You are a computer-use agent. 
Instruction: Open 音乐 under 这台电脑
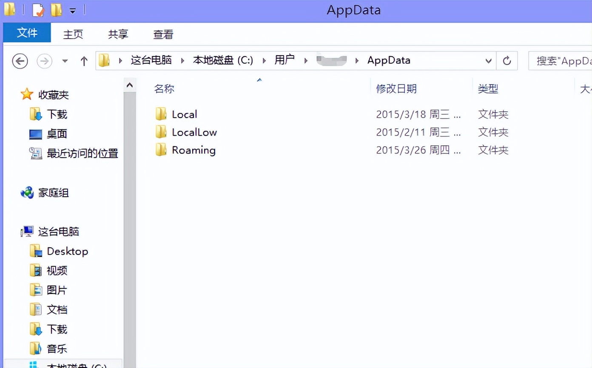[57, 349]
